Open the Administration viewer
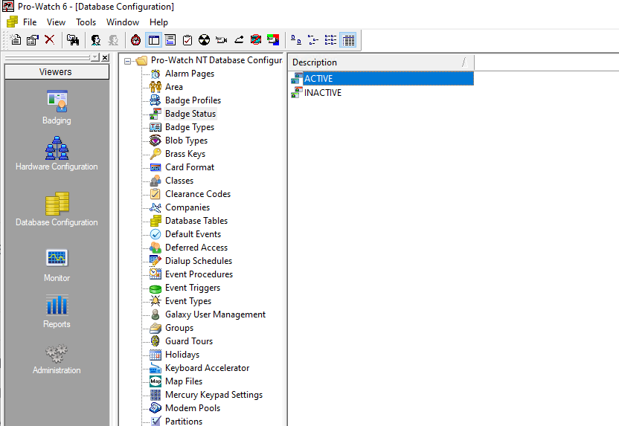This screenshot has width=619, height=426. tap(57, 357)
